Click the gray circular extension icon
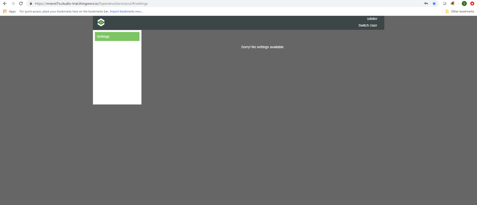 (x=445, y=4)
